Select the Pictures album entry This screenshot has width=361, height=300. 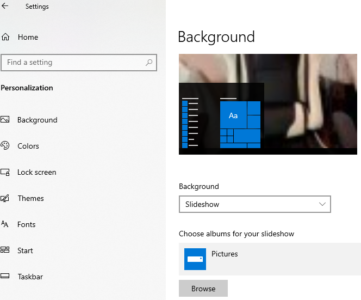(270, 259)
